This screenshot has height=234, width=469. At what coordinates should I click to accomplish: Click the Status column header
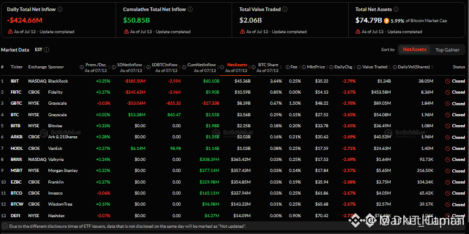[459, 67]
